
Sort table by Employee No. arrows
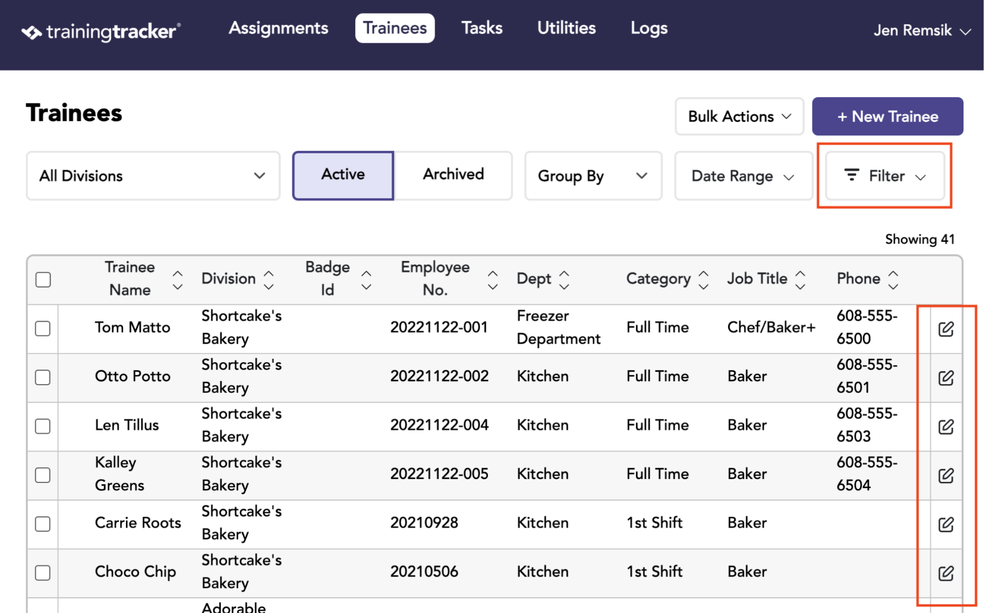coord(492,280)
